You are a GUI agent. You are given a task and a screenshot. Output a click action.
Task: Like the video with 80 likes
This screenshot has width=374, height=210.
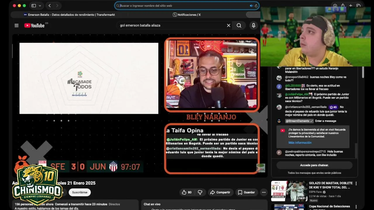click(187, 192)
